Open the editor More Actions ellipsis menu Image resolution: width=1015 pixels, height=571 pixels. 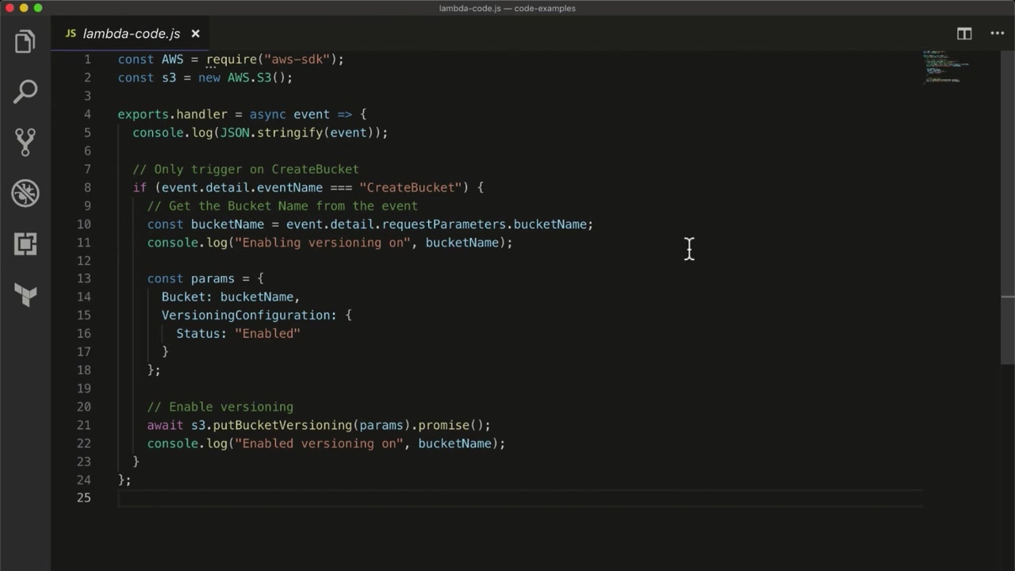coord(998,33)
